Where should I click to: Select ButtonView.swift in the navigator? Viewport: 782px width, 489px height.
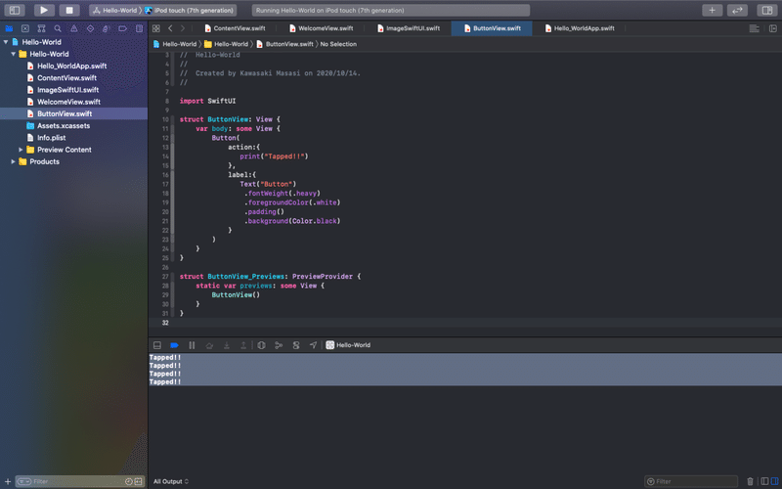pos(74,113)
